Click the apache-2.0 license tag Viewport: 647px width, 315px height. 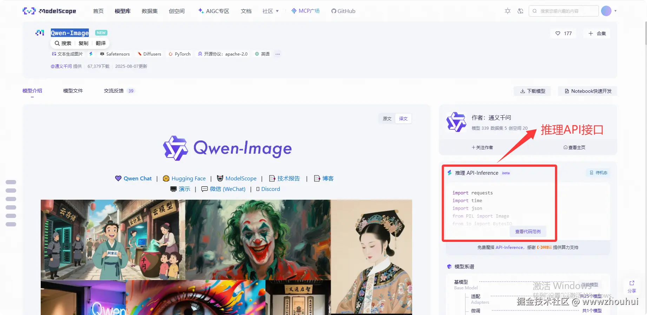pyautogui.click(x=223, y=54)
